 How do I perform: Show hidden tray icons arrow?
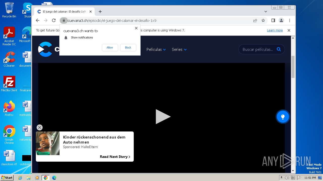point(282,178)
